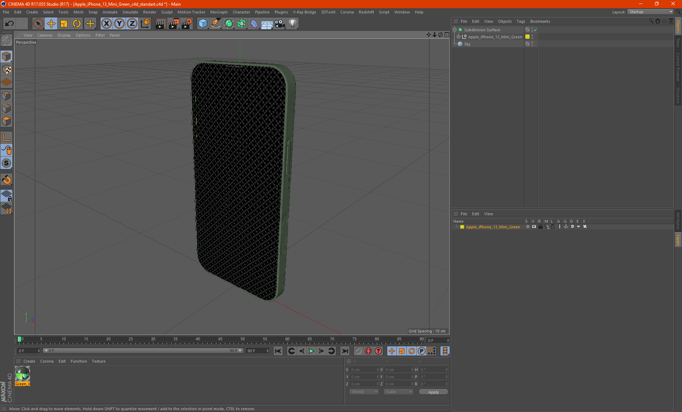This screenshot has height=412, width=682.
Task: Click the camera object icon
Action: (x=280, y=23)
